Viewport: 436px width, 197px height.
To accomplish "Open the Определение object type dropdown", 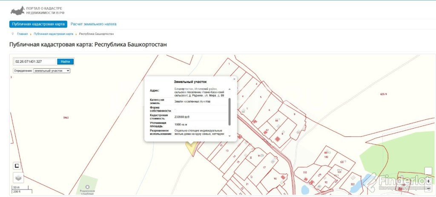I will [x=52, y=70].
